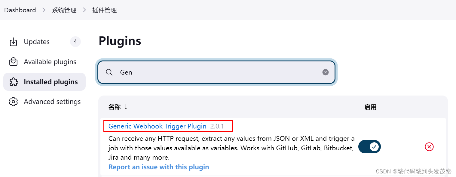Click the Installed plugins puzzle piece icon
This screenshot has height=177, width=456.
[x=14, y=82]
